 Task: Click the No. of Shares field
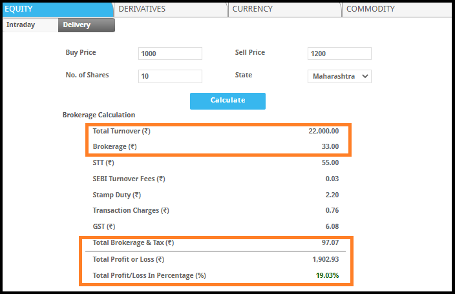click(x=170, y=76)
